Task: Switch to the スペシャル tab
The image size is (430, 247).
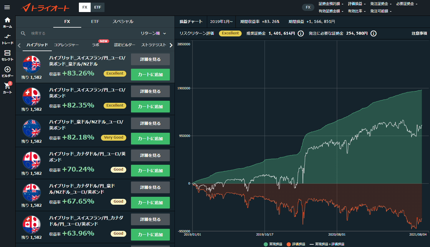Action: point(123,22)
